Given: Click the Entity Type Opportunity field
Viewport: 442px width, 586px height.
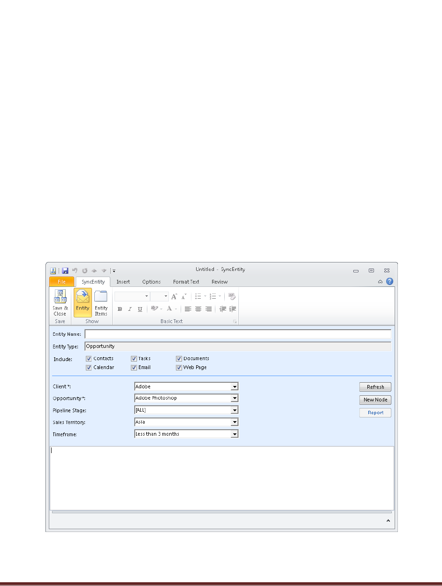Looking at the screenshot, I should click(238, 347).
